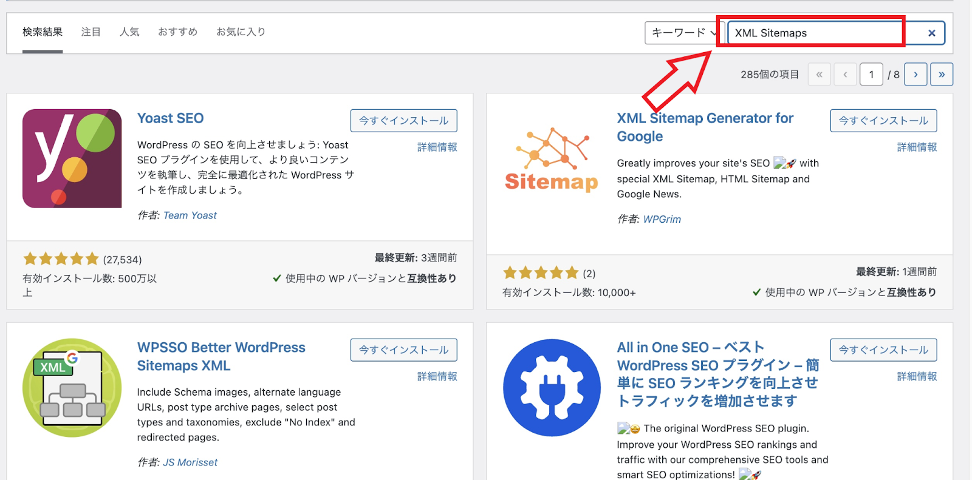Click 最終更新: 1週間前 on Sitemap Generator card
This screenshot has height=480, width=972.
pyautogui.click(x=896, y=272)
